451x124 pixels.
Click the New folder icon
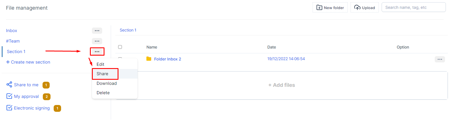coord(319,8)
